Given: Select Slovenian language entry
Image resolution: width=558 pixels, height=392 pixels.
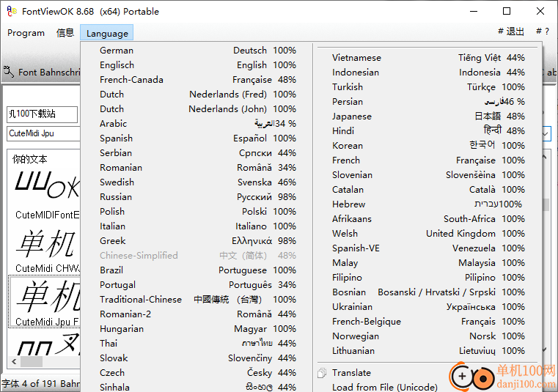Looking at the screenshot, I should 428,174.
